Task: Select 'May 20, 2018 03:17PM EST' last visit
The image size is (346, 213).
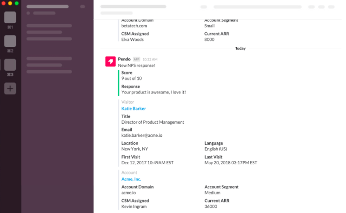Action: click(x=231, y=163)
